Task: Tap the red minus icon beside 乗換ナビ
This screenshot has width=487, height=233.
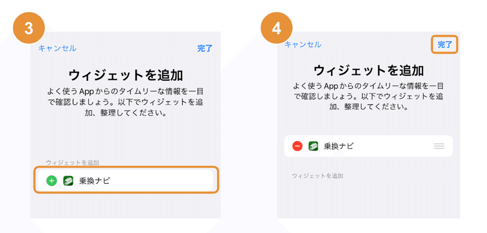Action: tap(297, 146)
